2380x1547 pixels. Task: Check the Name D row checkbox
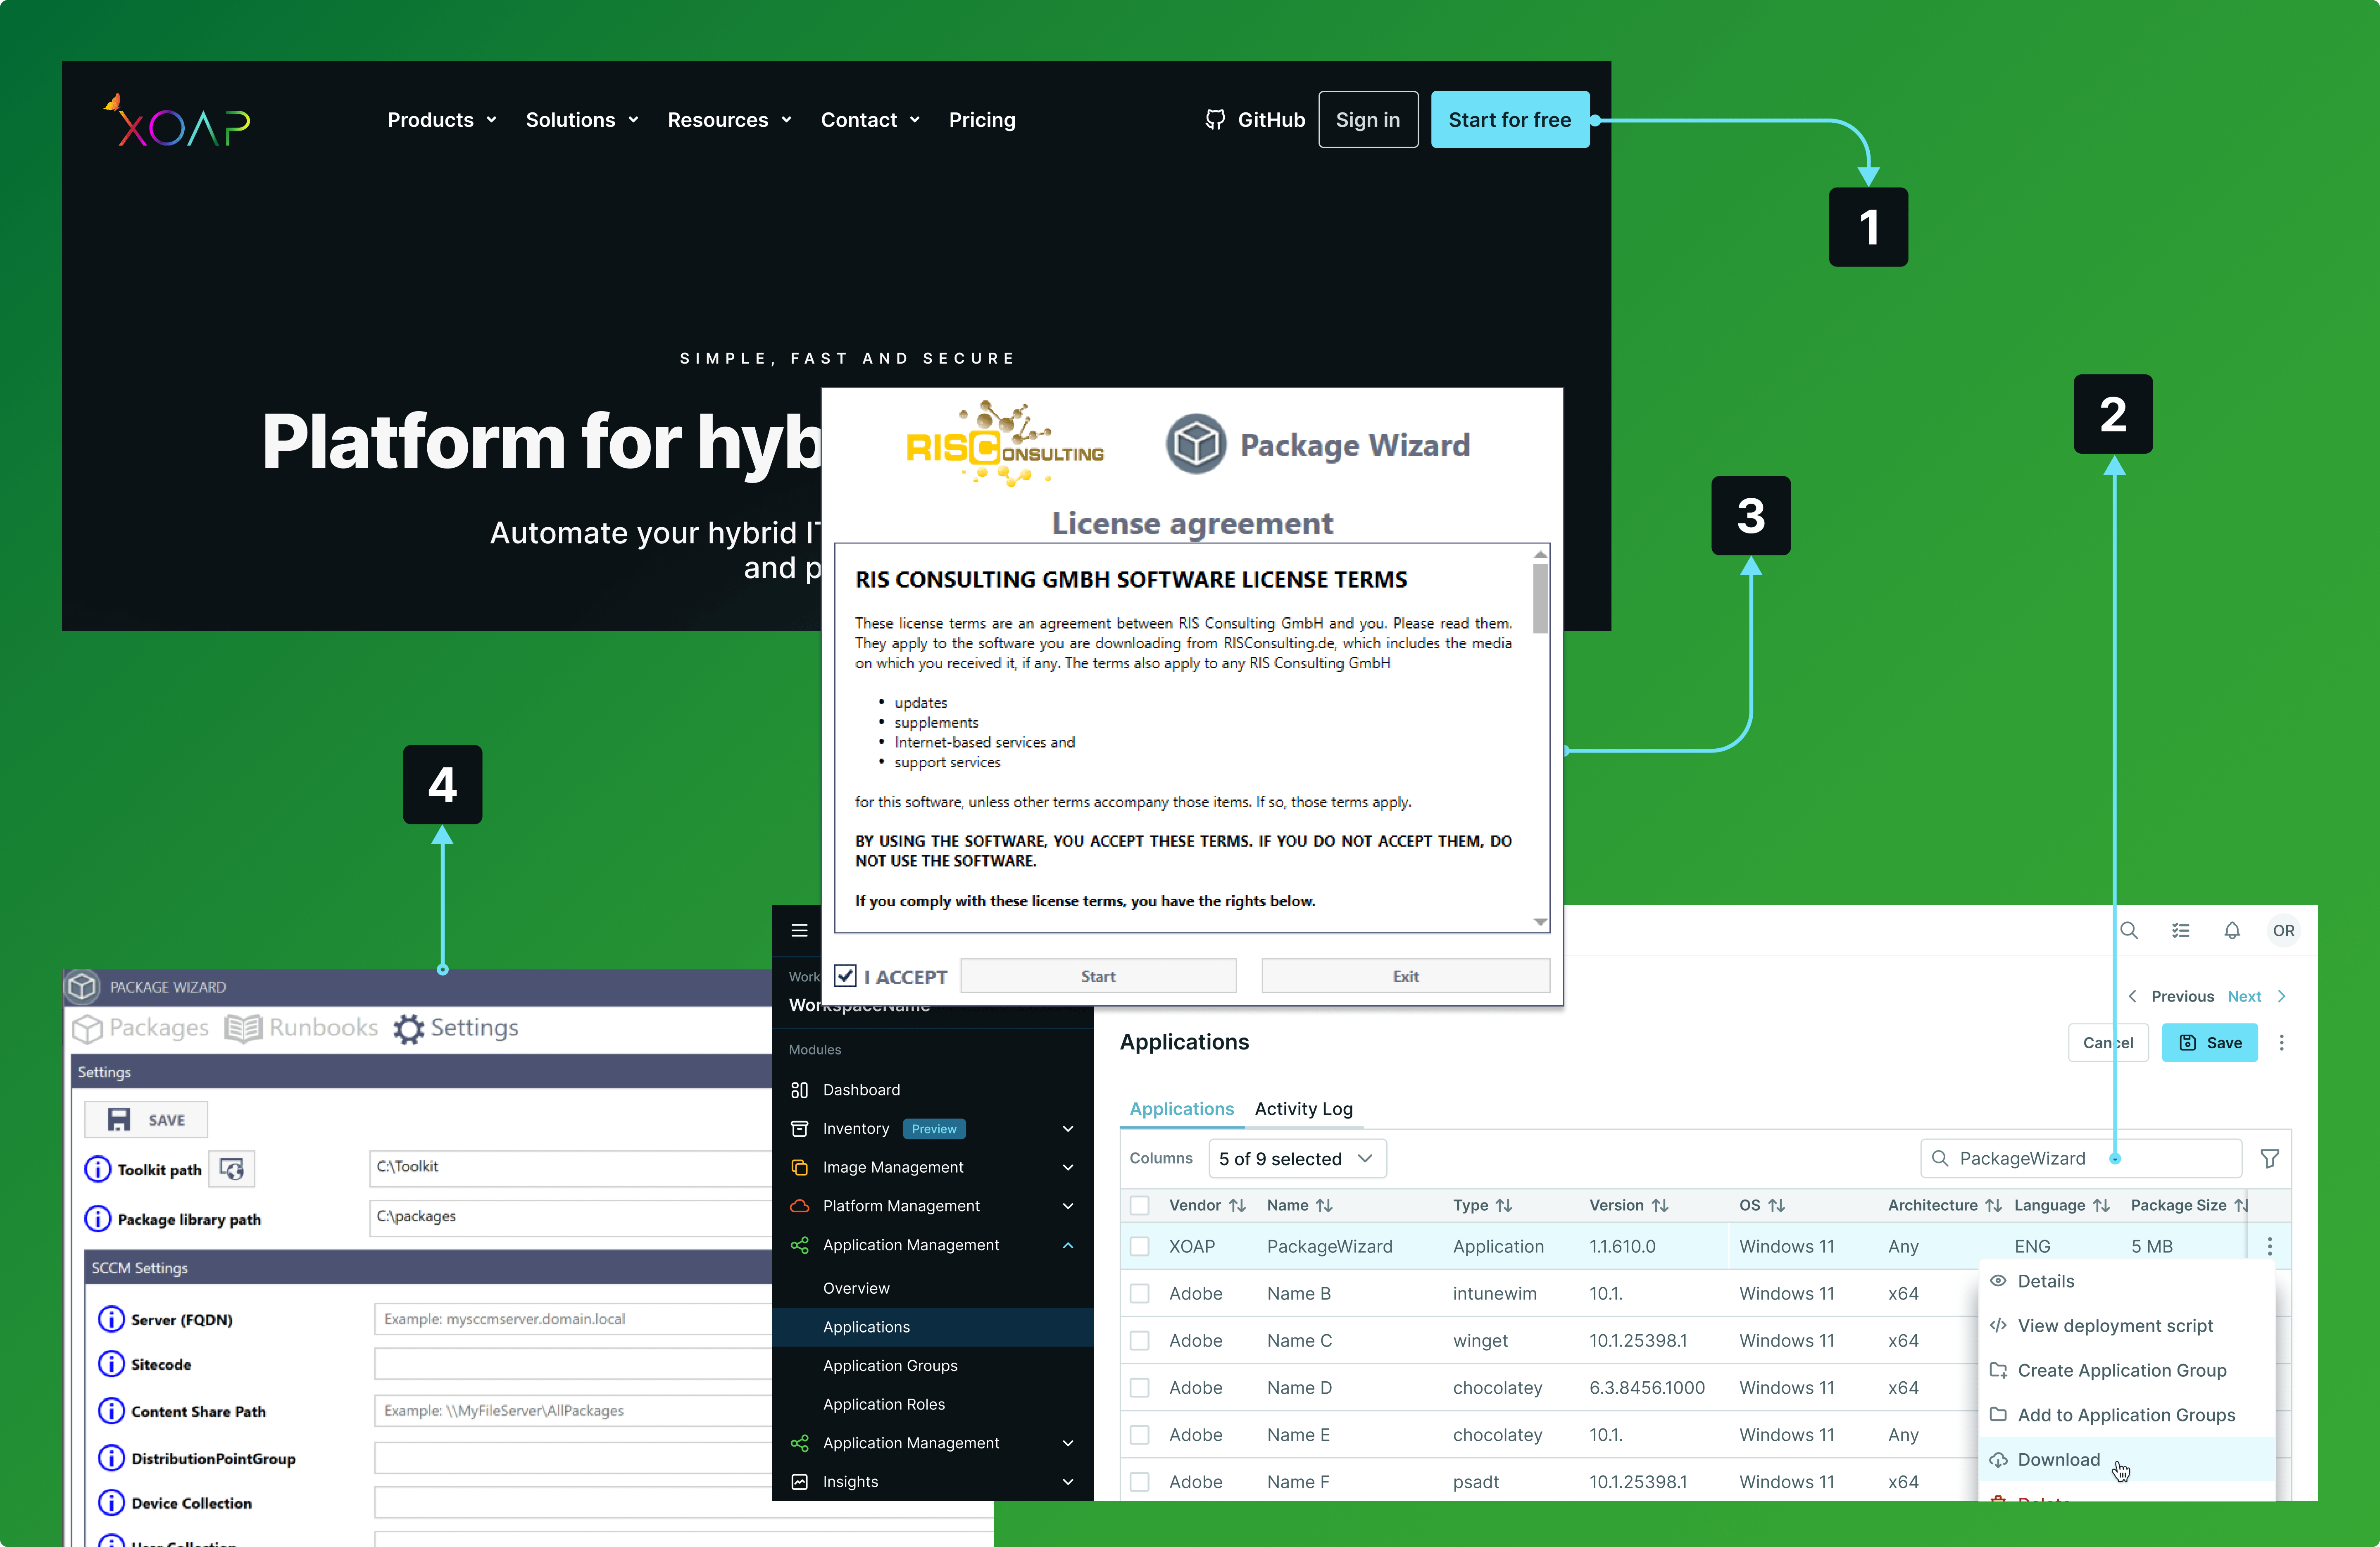coord(1139,1388)
